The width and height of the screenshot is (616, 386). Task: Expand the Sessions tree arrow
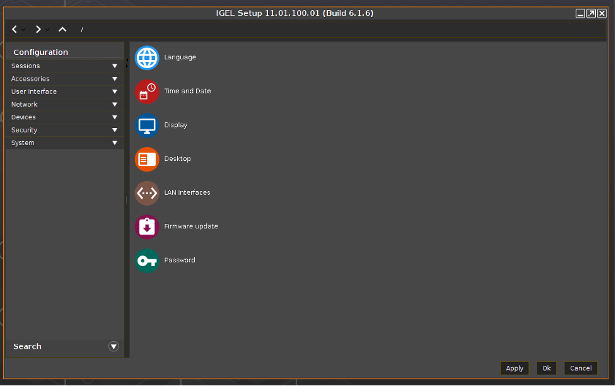(x=115, y=66)
